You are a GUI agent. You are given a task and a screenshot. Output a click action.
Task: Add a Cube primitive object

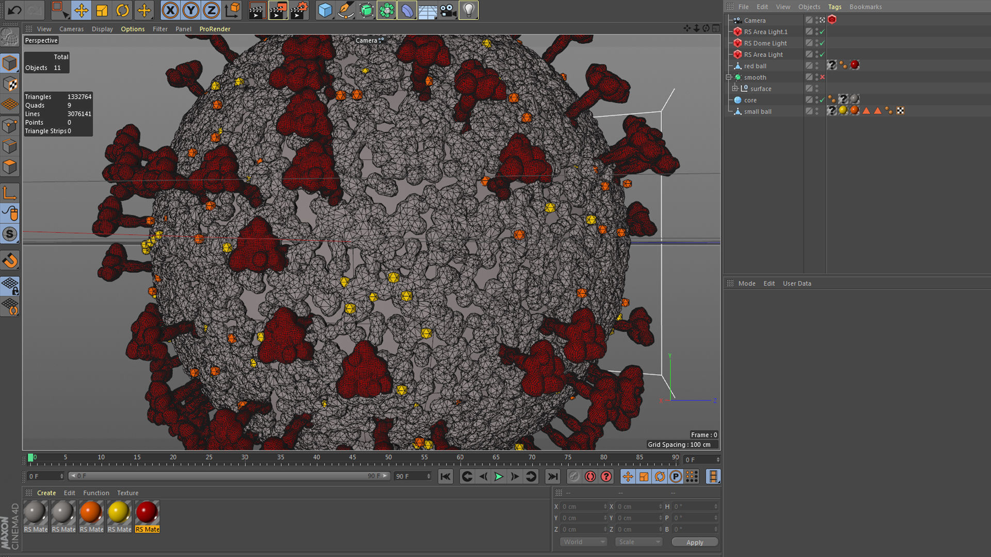point(325,10)
